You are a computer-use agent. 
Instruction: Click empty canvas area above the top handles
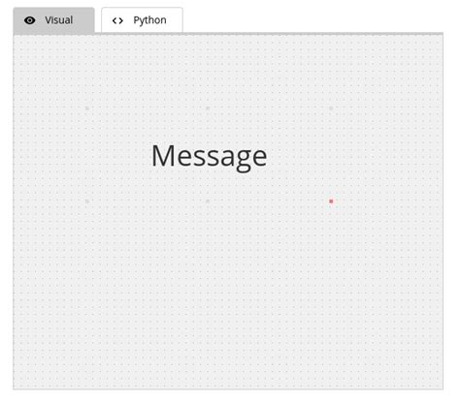pyautogui.click(x=226, y=70)
